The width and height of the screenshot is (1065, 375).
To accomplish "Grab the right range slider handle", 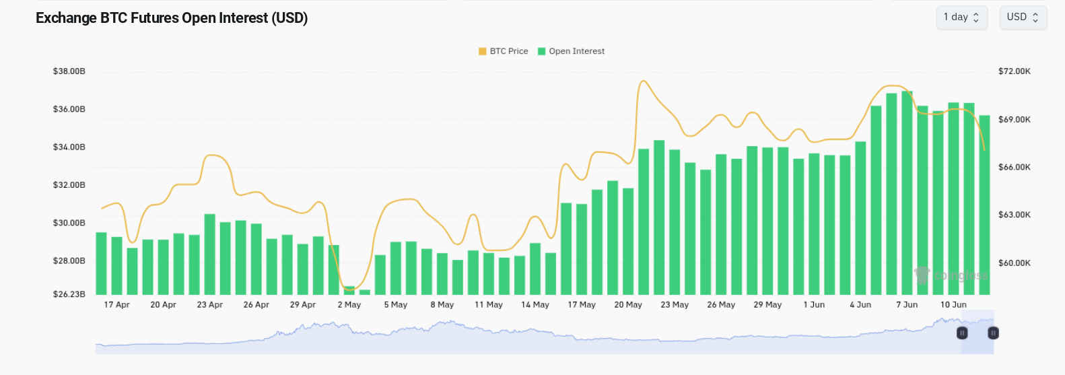I will (993, 333).
